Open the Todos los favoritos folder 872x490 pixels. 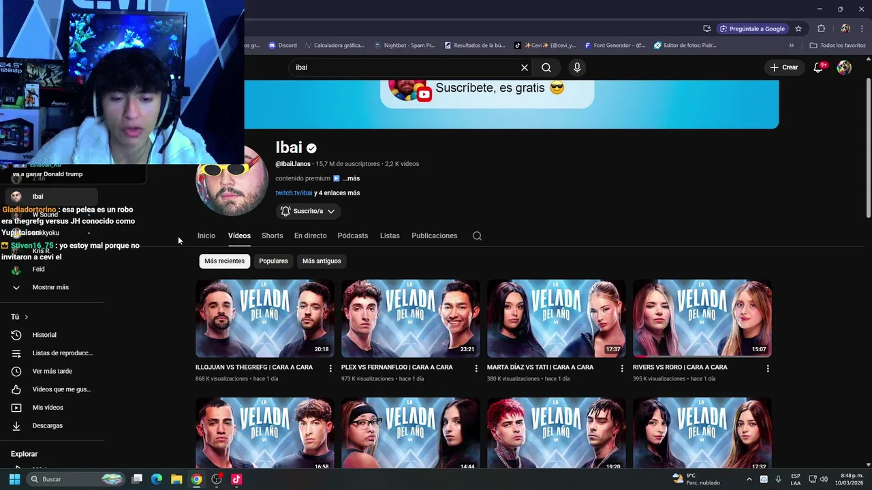837,46
